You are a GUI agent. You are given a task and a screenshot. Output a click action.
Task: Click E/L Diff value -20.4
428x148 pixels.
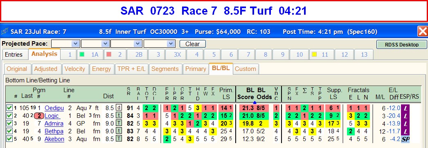[393, 116]
